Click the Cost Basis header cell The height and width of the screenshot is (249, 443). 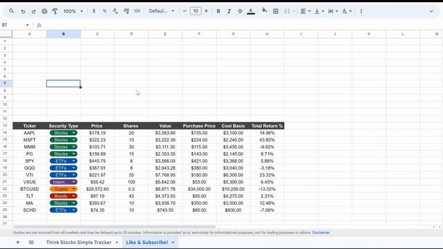(233, 126)
